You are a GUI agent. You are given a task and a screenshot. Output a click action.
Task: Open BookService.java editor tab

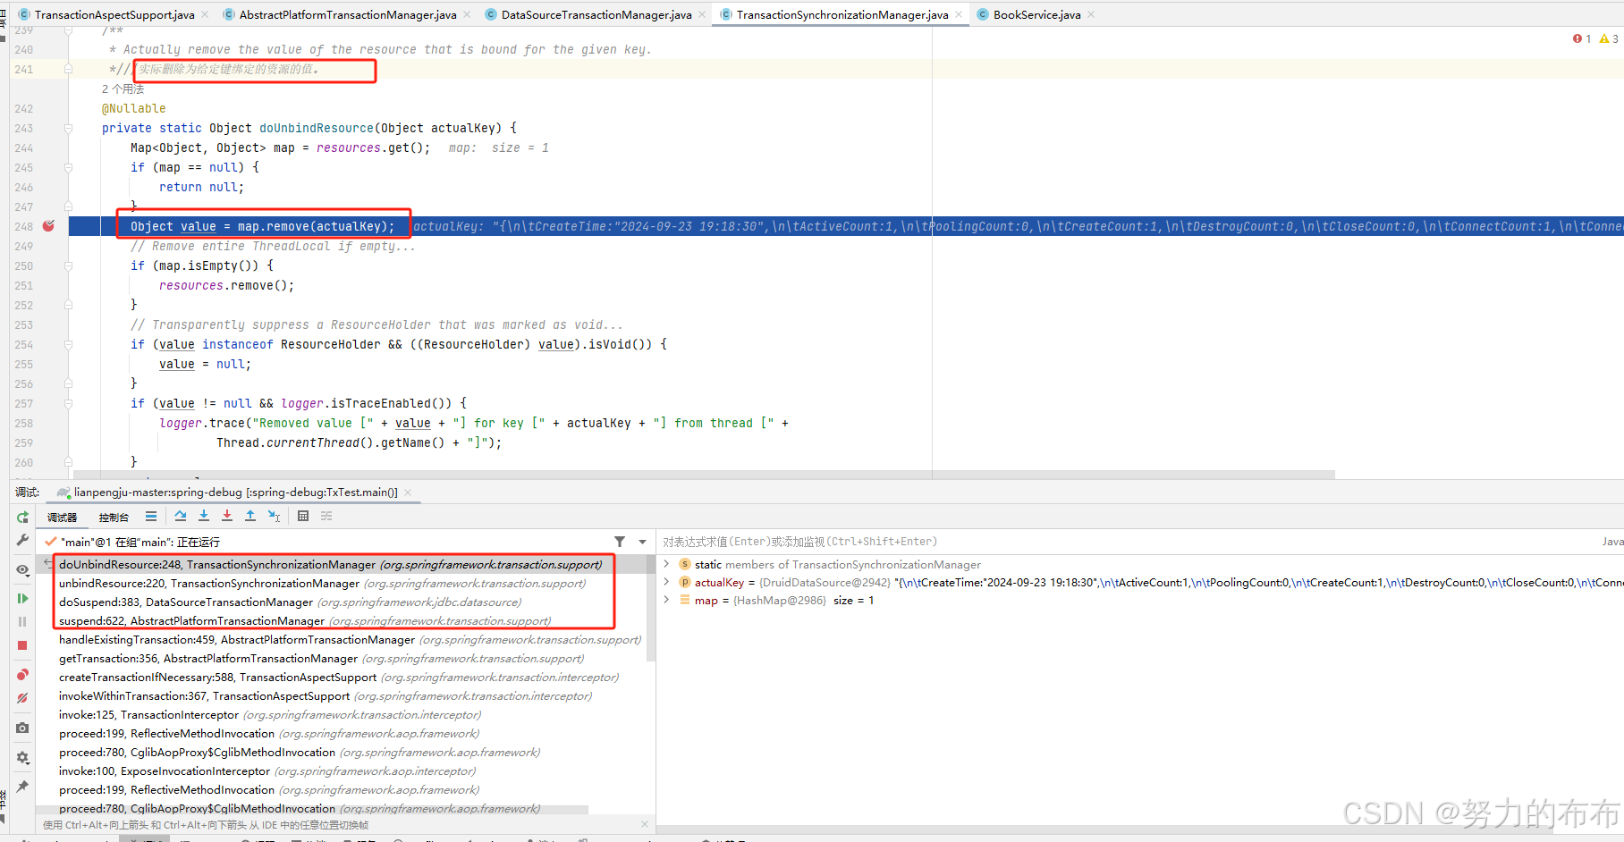pos(1036,14)
